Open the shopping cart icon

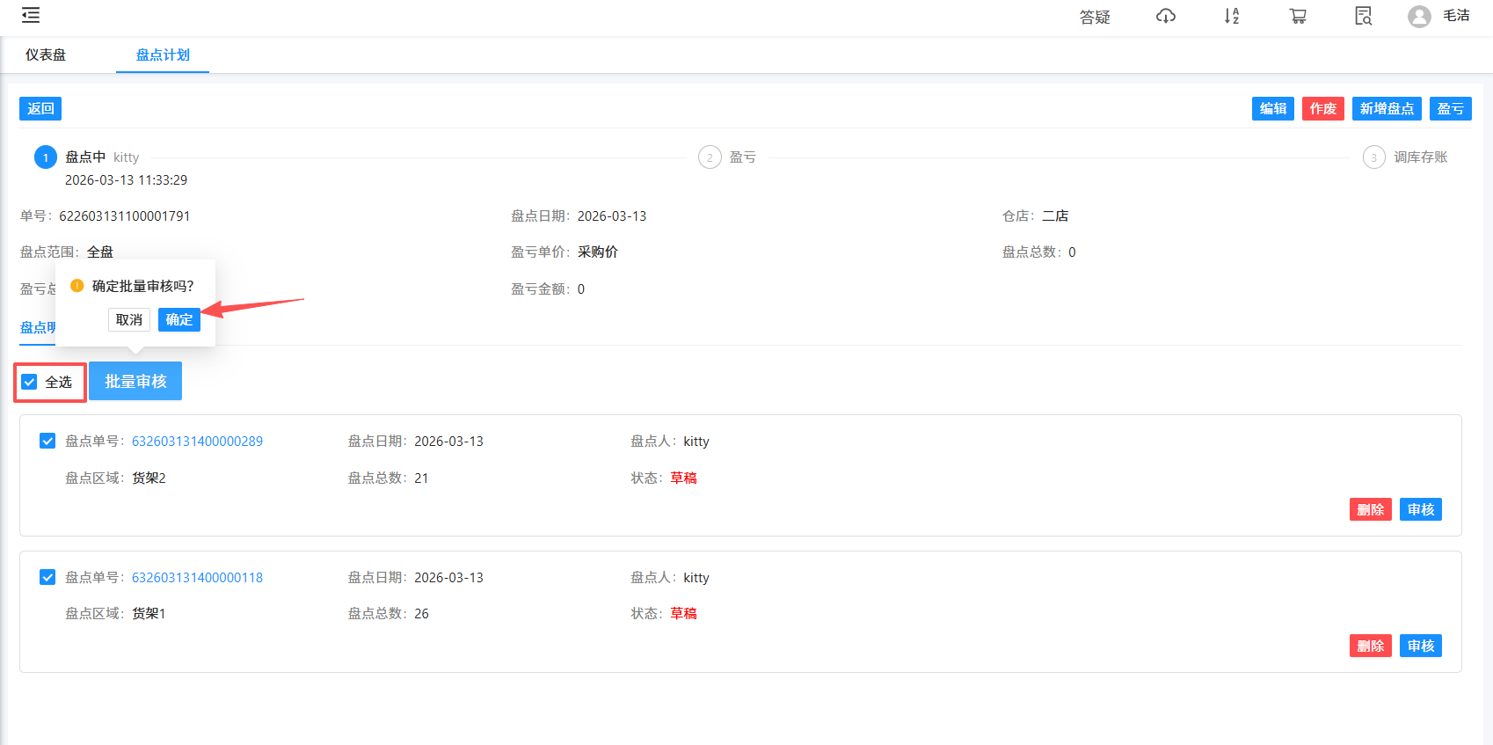coord(1298,16)
